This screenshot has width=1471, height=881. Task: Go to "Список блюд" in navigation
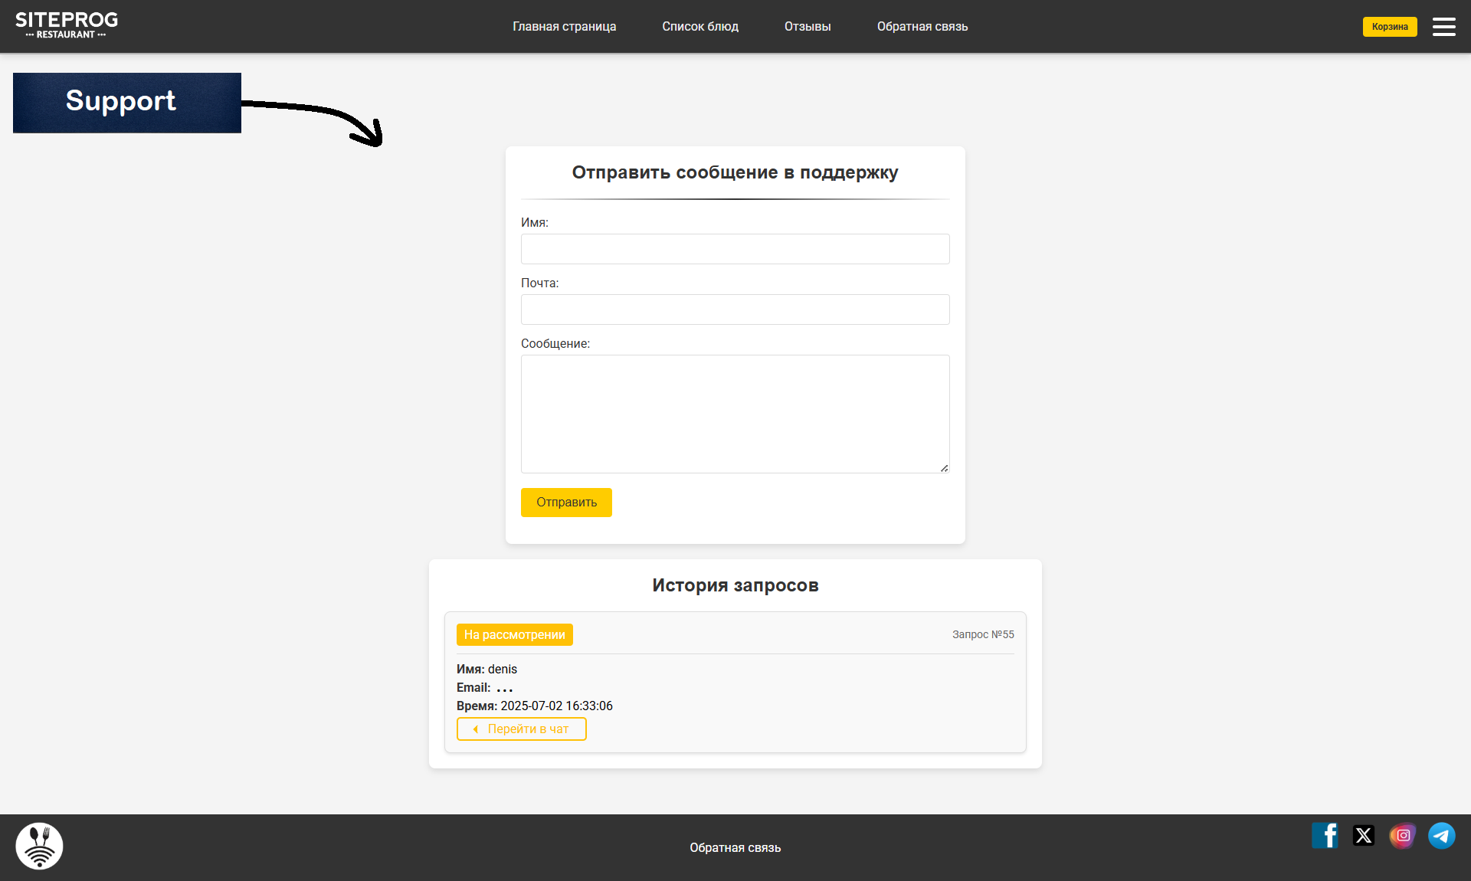tap(699, 27)
